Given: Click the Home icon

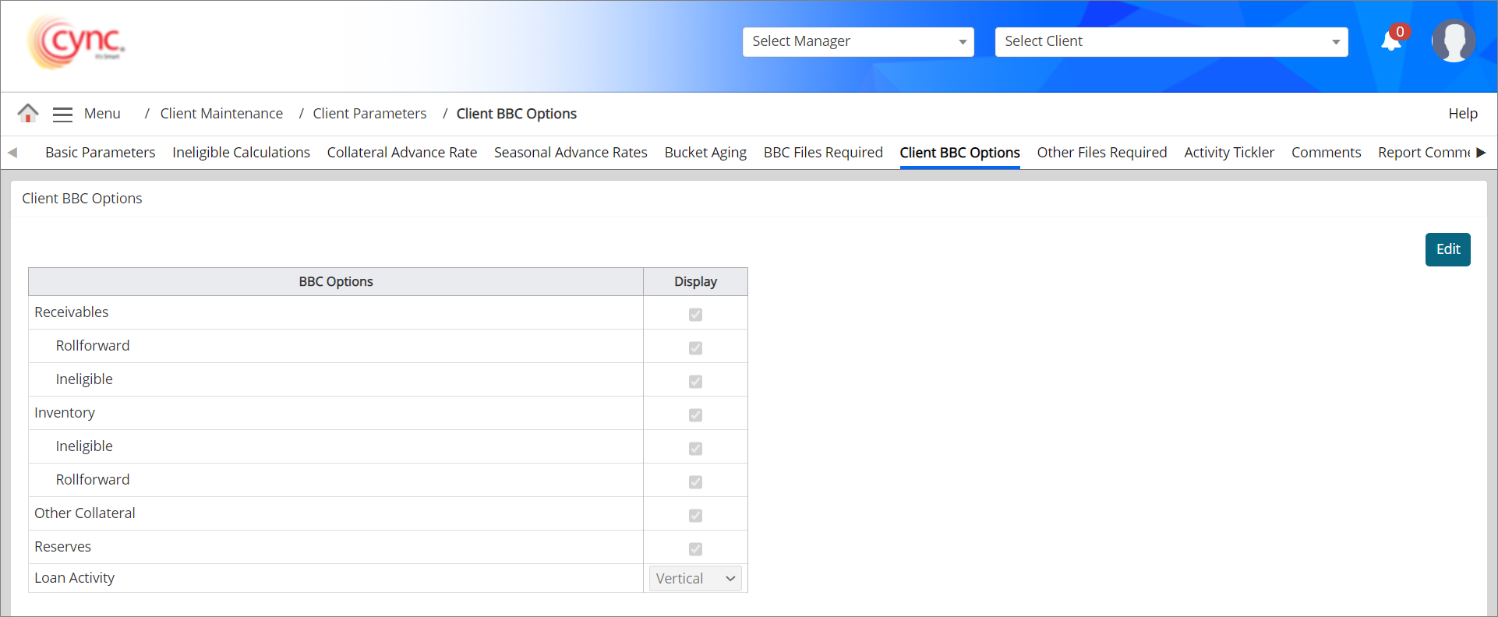Looking at the screenshot, I should pos(28,114).
